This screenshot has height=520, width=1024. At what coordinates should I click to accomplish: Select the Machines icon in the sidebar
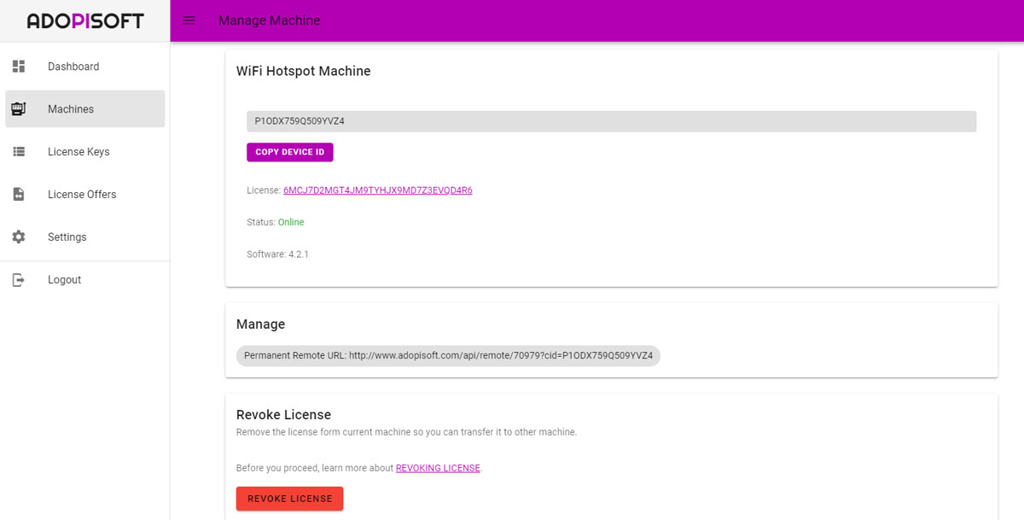point(19,108)
